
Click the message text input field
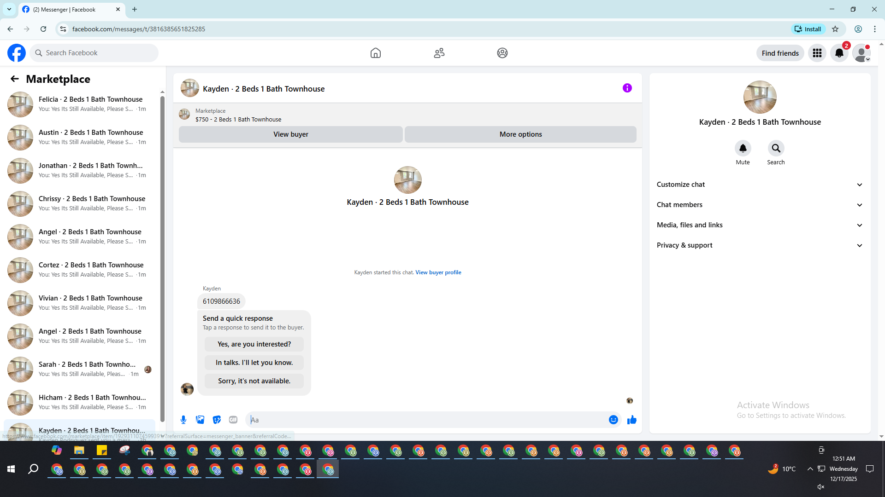click(x=424, y=420)
